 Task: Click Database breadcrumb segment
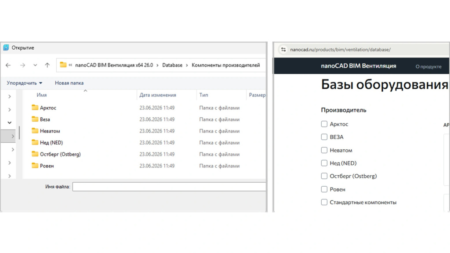click(x=172, y=65)
